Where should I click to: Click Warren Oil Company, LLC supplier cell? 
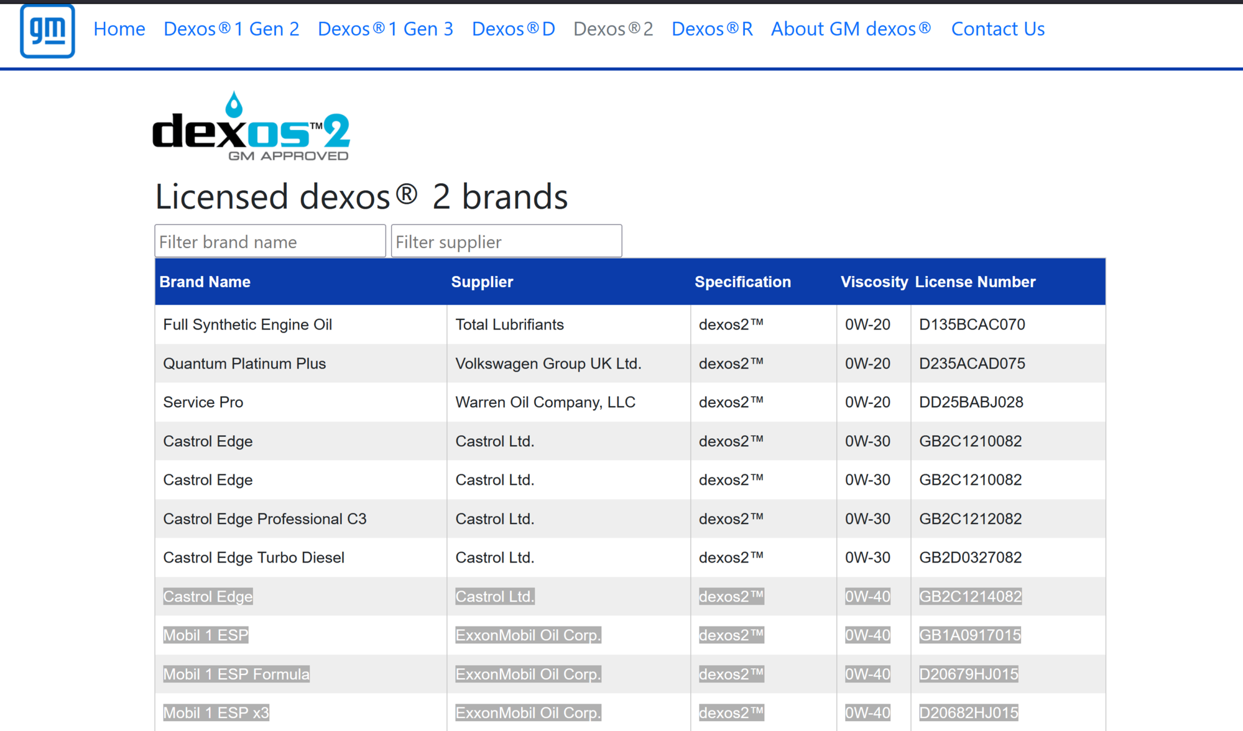(545, 402)
